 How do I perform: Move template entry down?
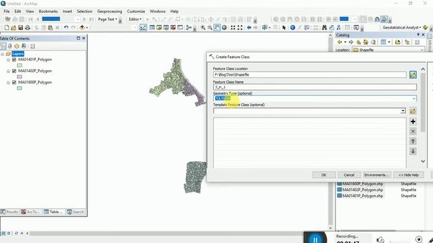413,151
